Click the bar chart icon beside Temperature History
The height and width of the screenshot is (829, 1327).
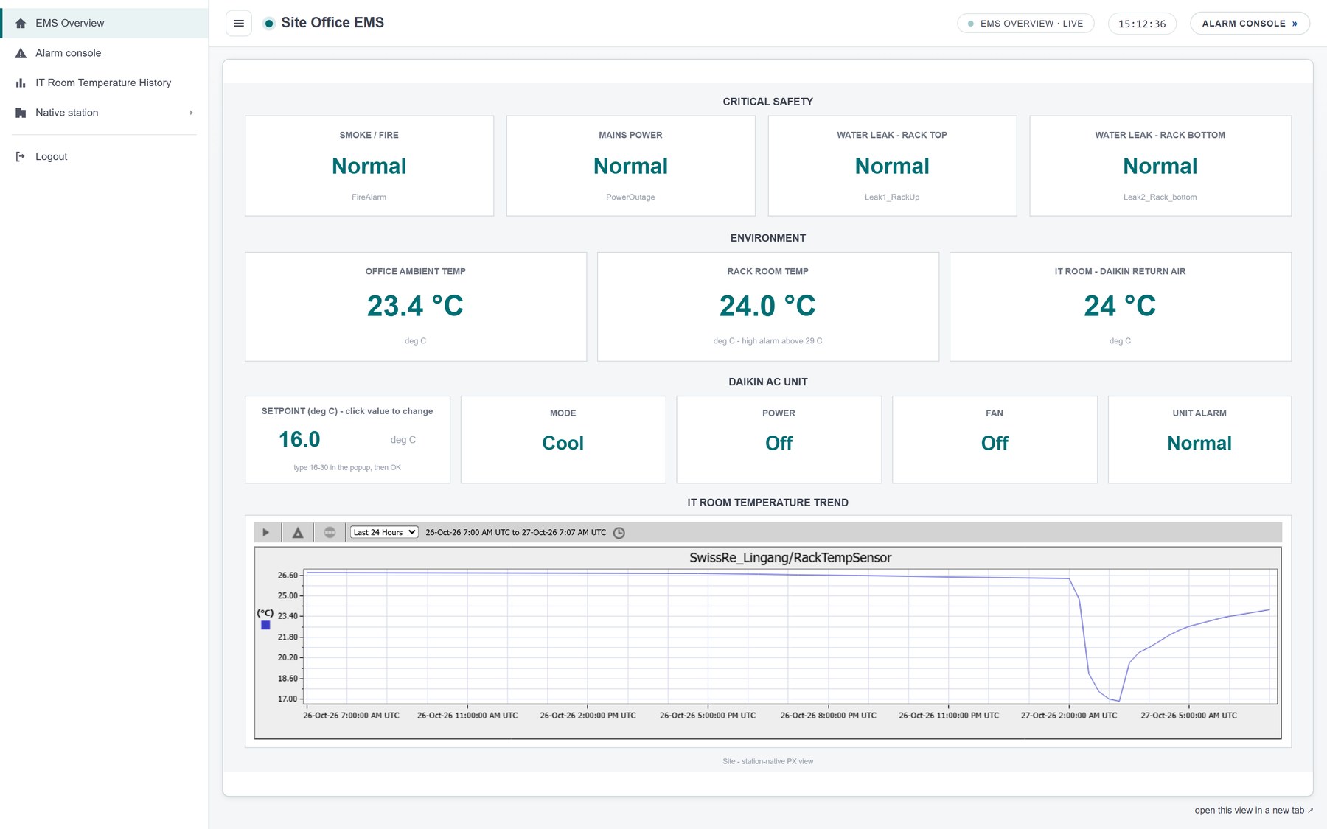[x=21, y=83]
